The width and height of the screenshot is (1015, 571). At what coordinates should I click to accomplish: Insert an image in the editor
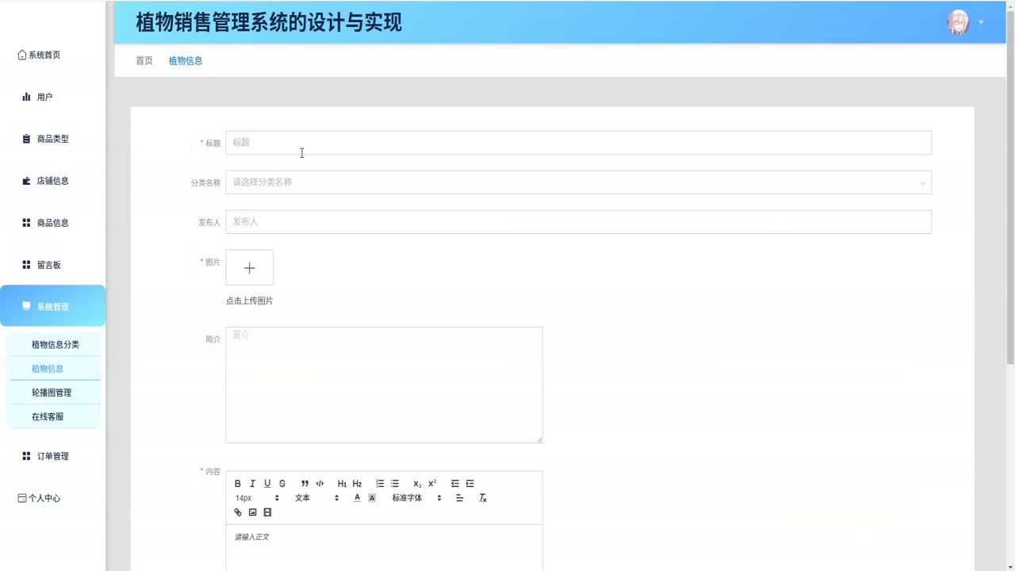click(x=252, y=512)
